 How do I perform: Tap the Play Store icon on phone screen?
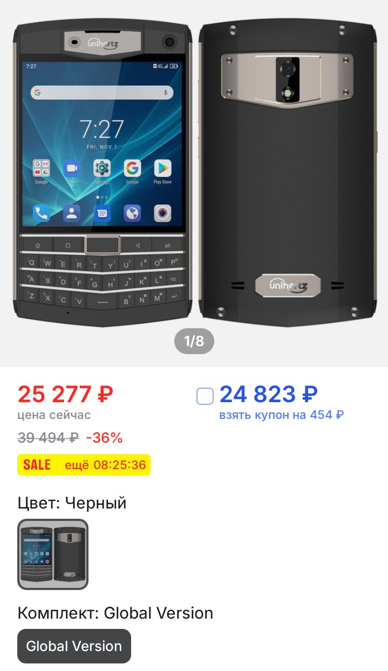pyautogui.click(x=162, y=169)
